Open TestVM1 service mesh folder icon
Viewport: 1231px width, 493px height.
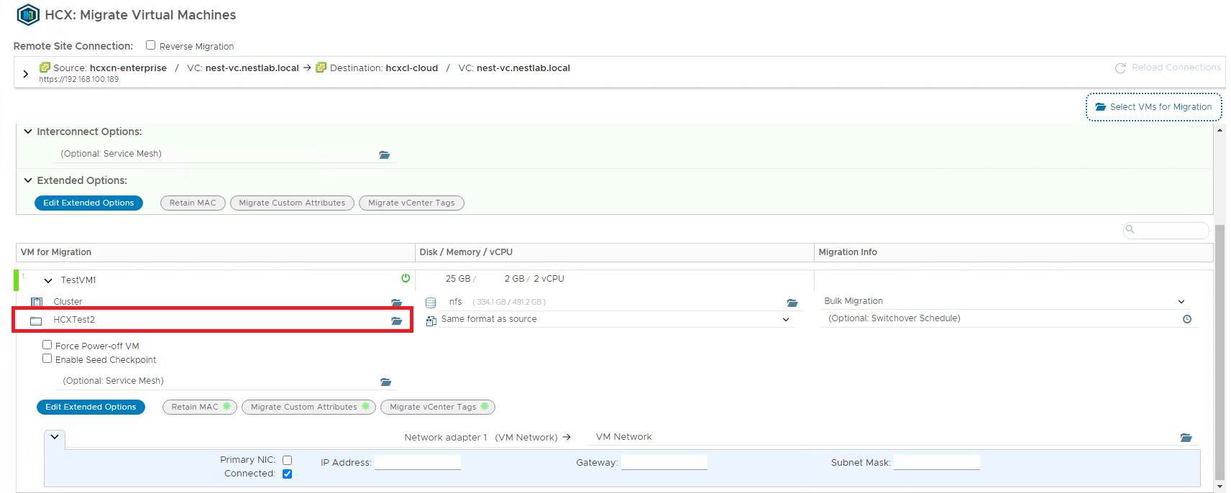(385, 382)
